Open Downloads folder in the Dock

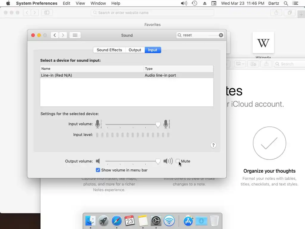201,221
